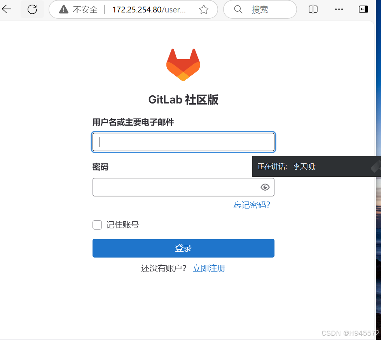
Task: Open the 忘记密码? link
Action: 252,205
